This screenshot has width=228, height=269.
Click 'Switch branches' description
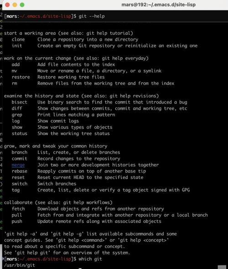click(57, 184)
